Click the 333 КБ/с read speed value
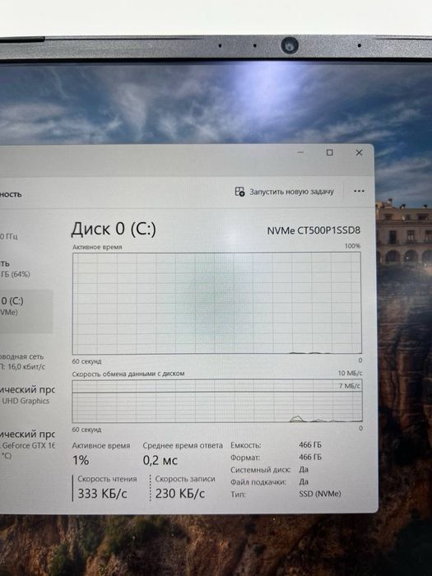432x576 pixels. point(102,494)
